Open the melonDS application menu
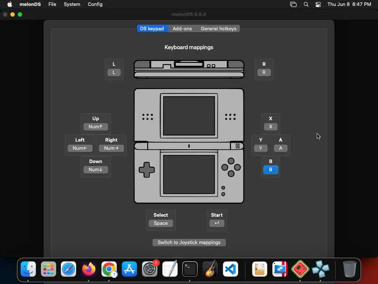 30,4
